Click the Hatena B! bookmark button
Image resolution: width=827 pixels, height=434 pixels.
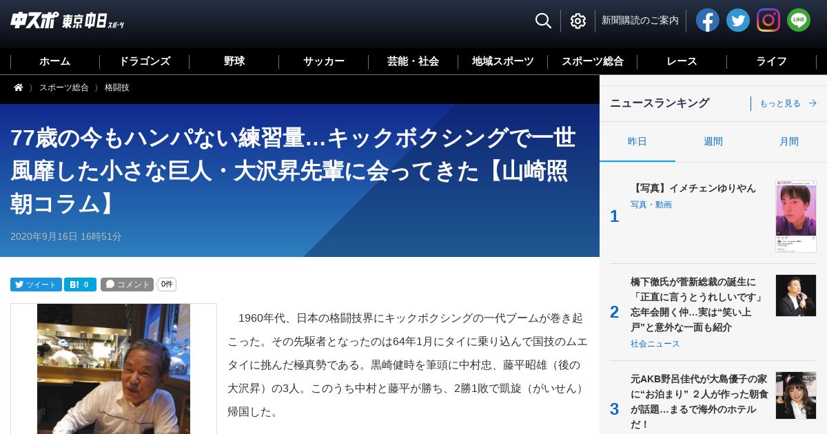(80, 285)
